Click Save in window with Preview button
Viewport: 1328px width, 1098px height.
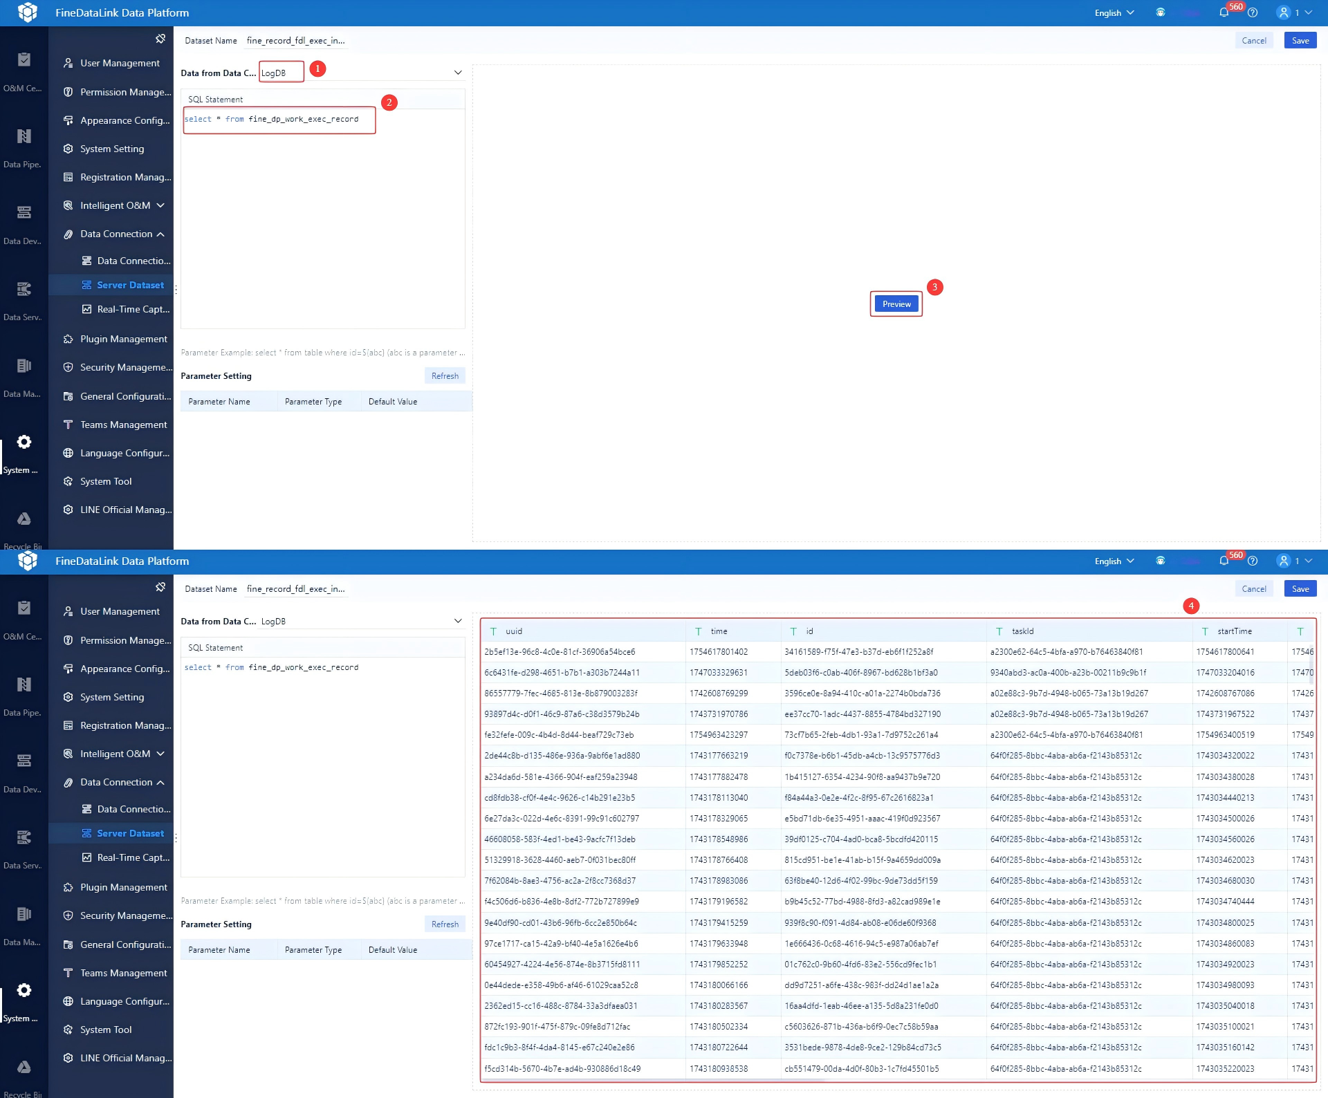coord(1300,40)
